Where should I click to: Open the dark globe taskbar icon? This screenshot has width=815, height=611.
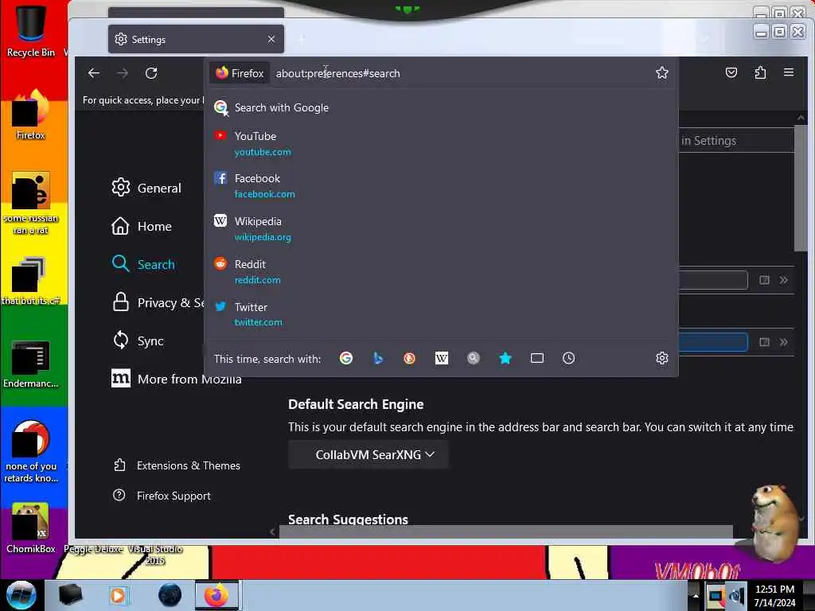(170, 595)
